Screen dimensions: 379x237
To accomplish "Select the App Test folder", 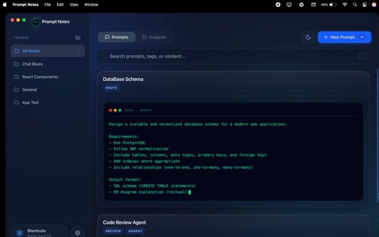I will pyautogui.click(x=48, y=102).
